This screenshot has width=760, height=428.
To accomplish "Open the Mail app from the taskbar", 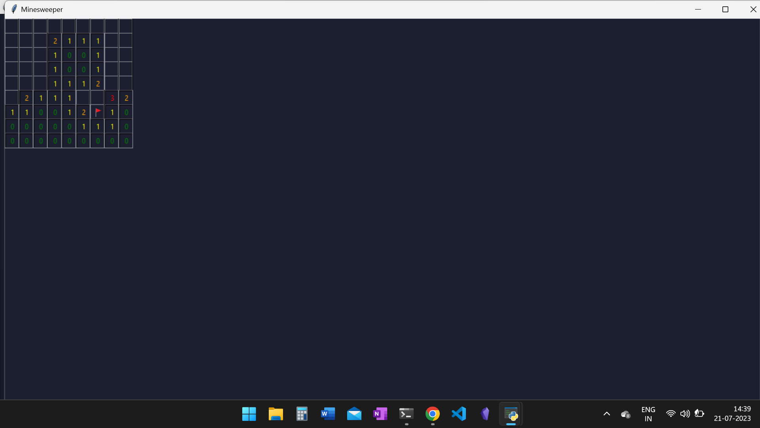I will [354, 414].
